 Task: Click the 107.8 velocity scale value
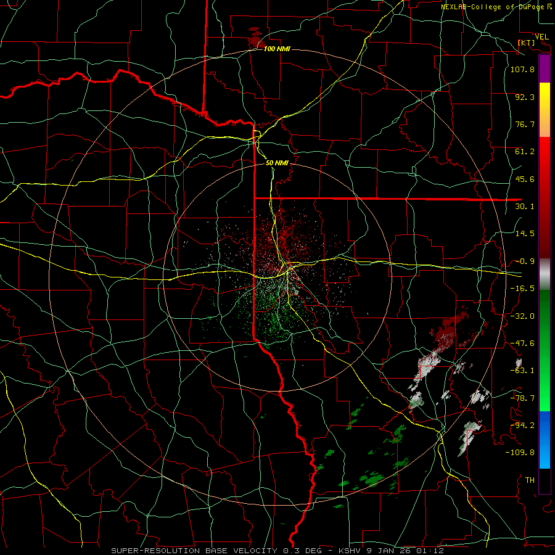(x=522, y=69)
